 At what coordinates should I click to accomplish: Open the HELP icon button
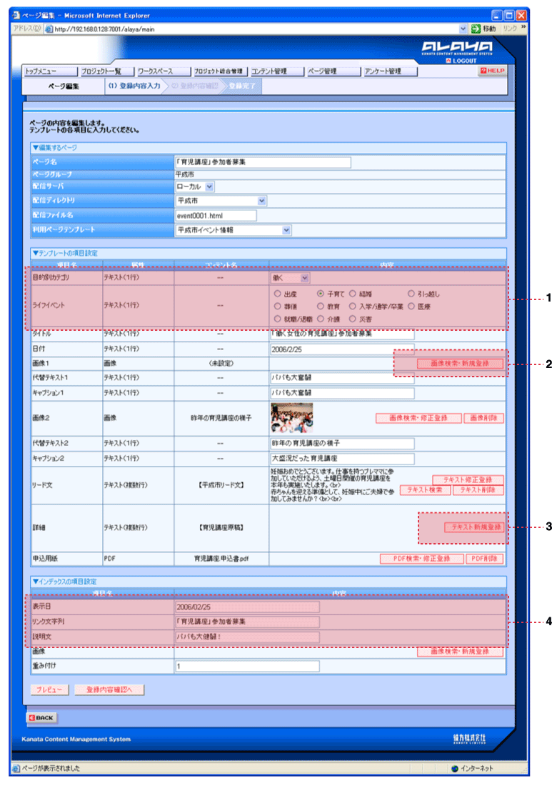(x=493, y=71)
